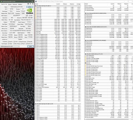Switch to the Sensors tab in GPU-Z
Screen dimensions: 133x120
tap(10, 4)
